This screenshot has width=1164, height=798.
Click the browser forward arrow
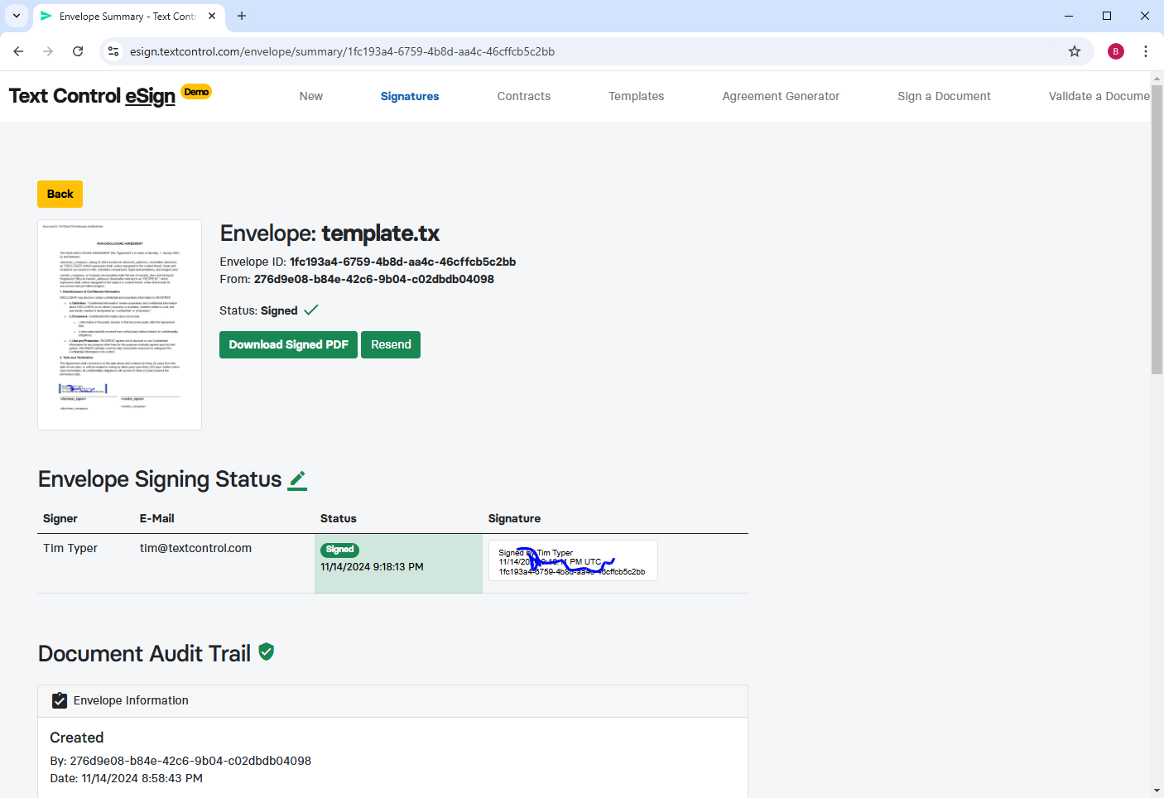point(48,51)
